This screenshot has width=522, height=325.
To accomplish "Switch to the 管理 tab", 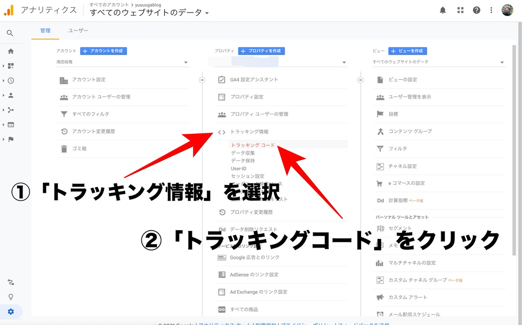I will click(x=45, y=31).
